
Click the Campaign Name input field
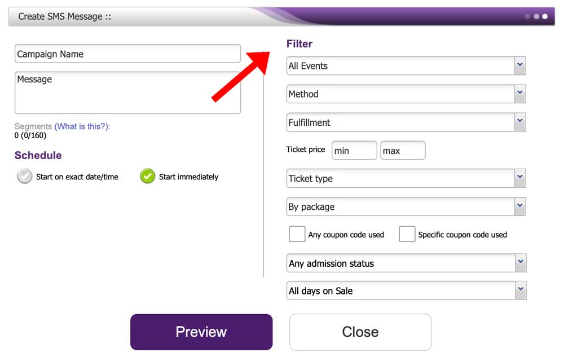[x=127, y=54]
